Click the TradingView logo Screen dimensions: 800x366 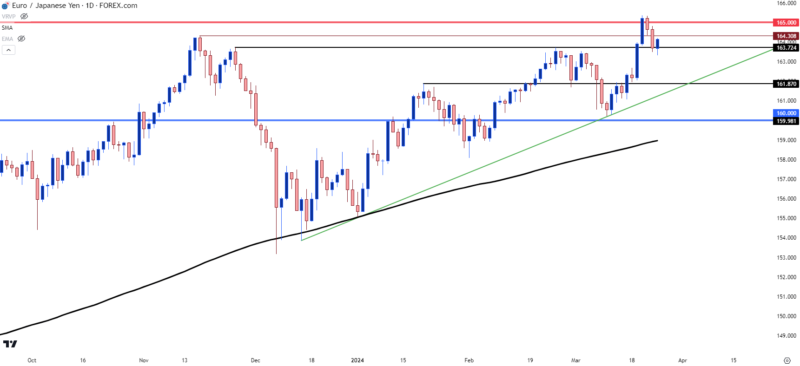10,344
